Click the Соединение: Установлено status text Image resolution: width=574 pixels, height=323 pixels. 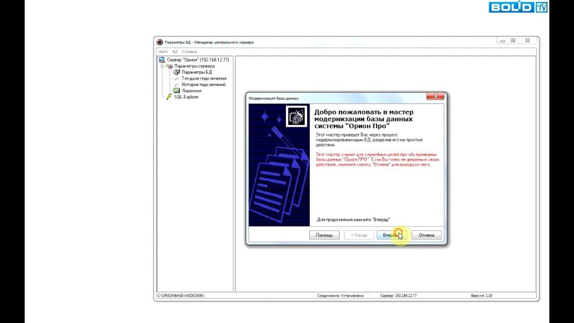(x=341, y=296)
